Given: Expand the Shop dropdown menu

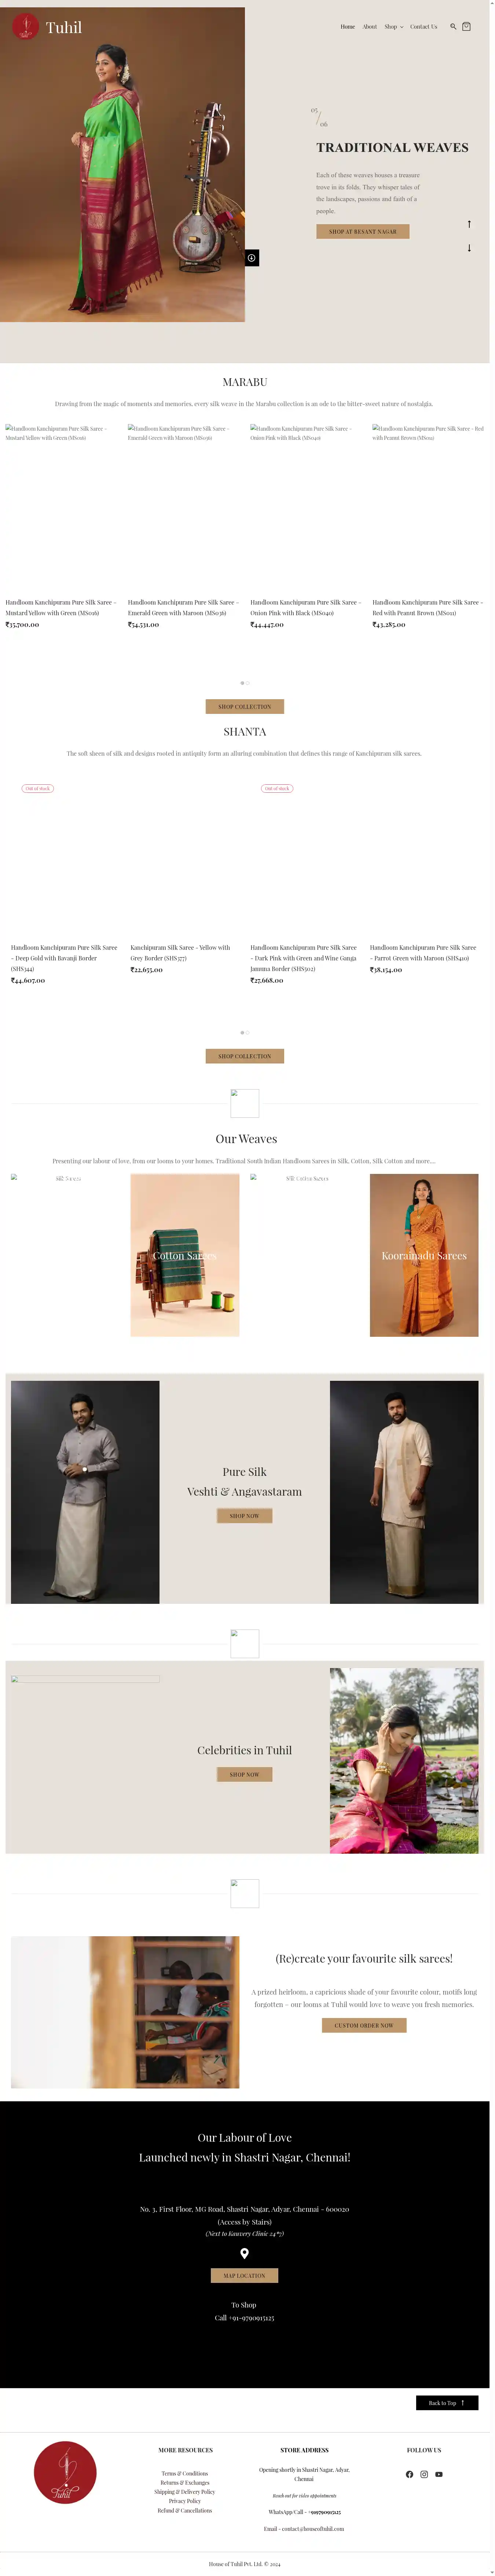Looking at the screenshot, I should point(394,27).
